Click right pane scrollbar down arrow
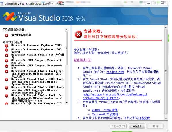172x132 pixels. tap(166, 118)
